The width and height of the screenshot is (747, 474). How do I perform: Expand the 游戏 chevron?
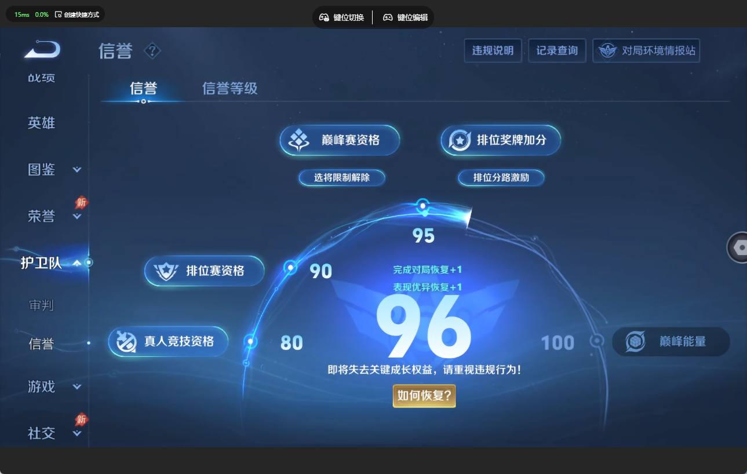pos(77,387)
